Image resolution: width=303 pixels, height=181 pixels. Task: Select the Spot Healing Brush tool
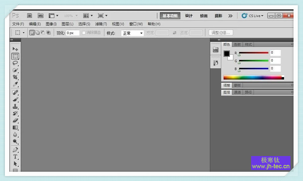click(15, 92)
